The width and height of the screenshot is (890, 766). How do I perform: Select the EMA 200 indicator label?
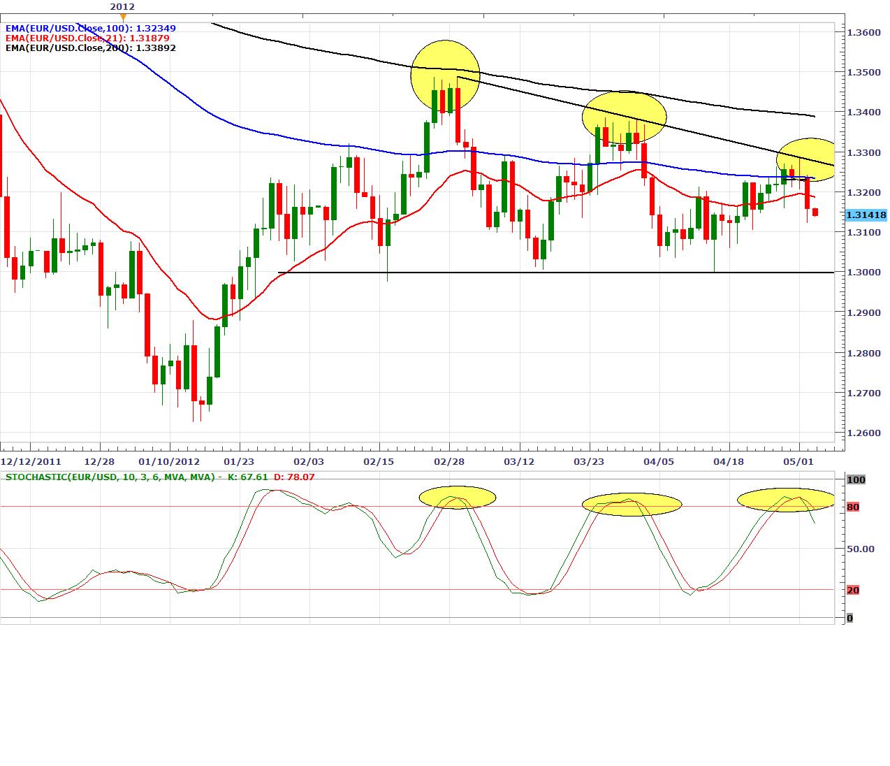point(91,48)
